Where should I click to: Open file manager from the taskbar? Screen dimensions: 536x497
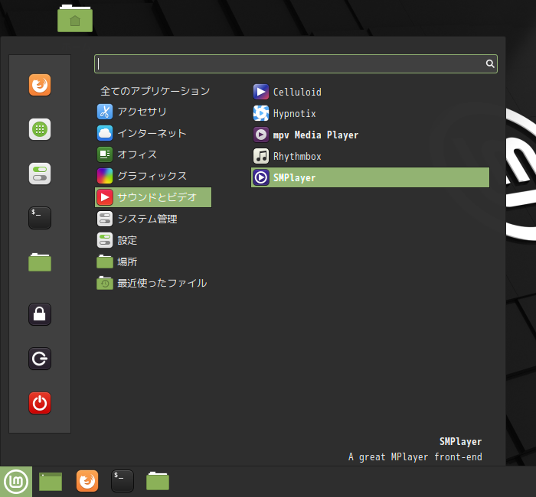[158, 481]
